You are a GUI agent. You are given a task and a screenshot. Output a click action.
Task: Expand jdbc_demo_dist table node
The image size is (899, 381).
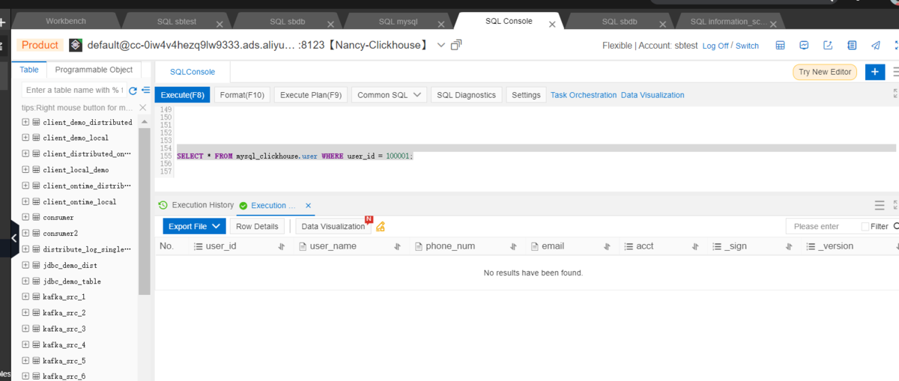click(25, 265)
